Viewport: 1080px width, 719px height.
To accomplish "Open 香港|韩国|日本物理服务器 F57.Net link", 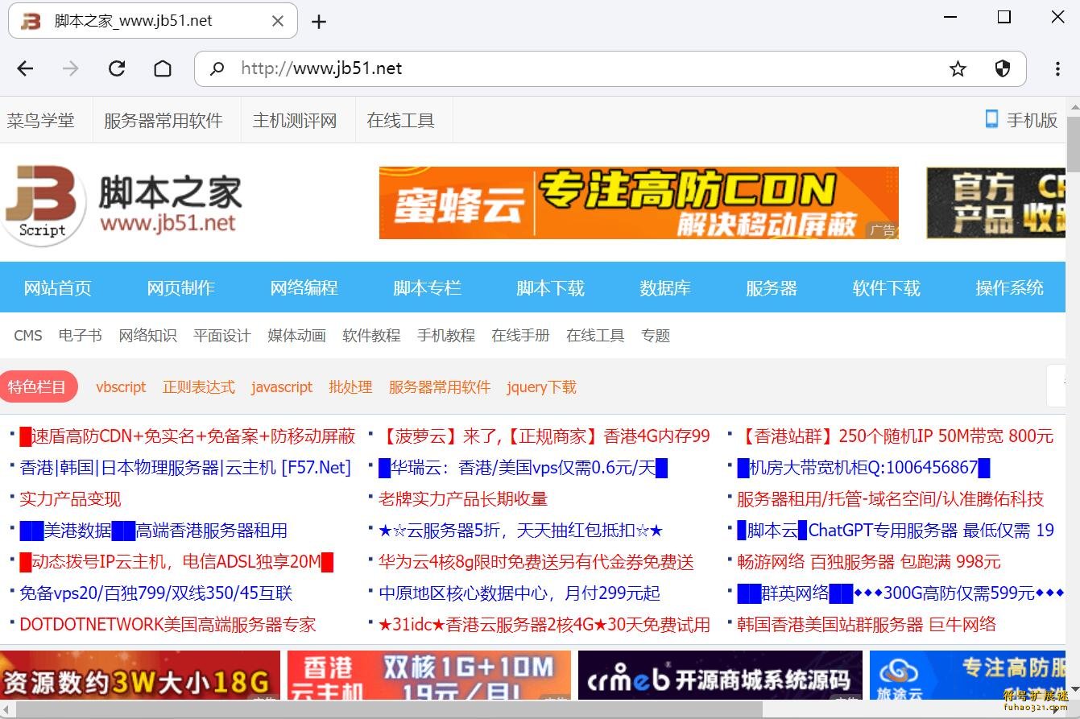I will tap(185, 468).
